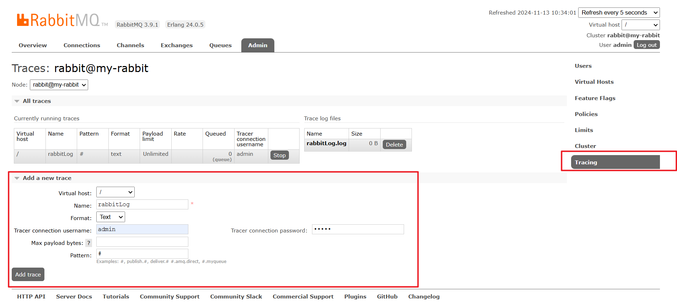
Task: Click the Log out button
Action: point(646,45)
